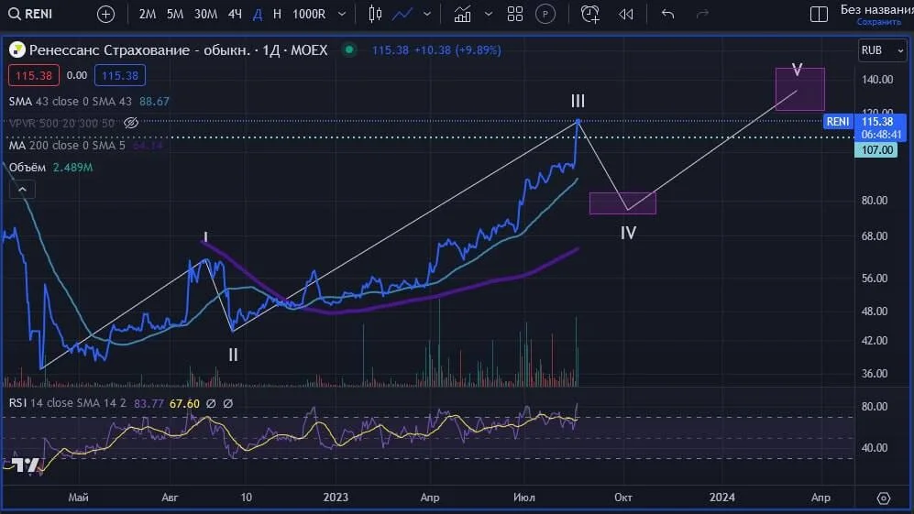Open the chart layout selector icon
This screenshot has width=914, height=514.
click(x=819, y=14)
